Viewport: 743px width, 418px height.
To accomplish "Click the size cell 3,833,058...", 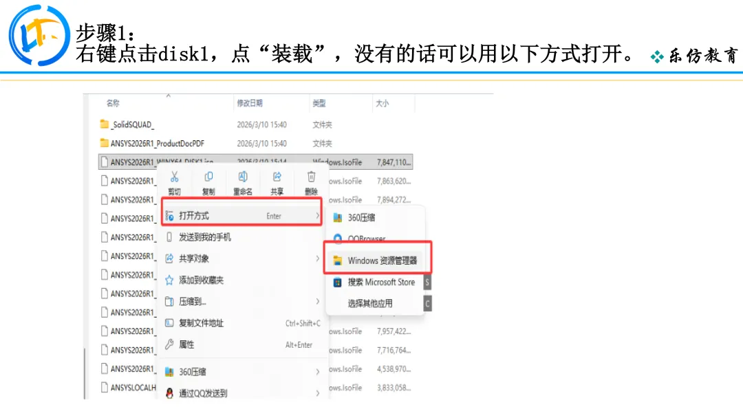I will (394, 388).
